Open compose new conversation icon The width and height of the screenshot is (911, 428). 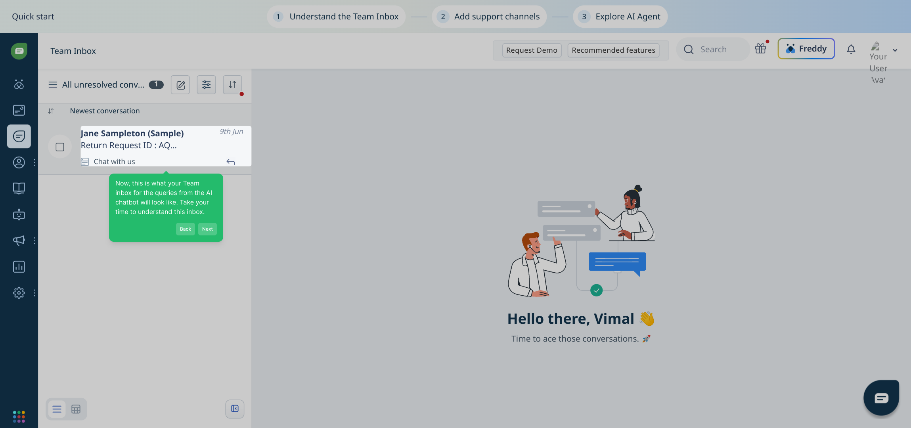(180, 85)
